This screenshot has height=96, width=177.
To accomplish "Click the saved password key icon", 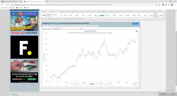I will tap(157, 5).
